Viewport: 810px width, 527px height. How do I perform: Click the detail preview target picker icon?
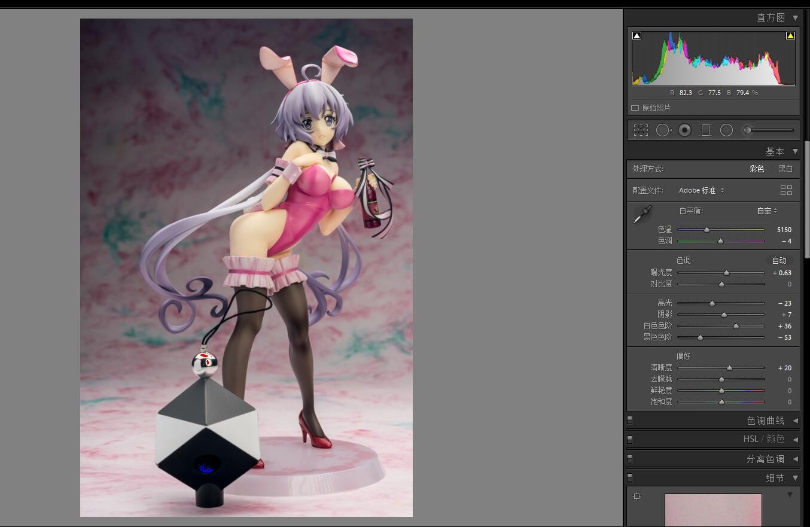pos(637,496)
